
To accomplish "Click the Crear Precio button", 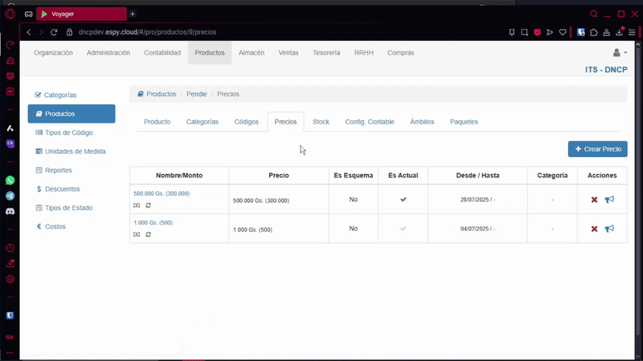I will [597, 149].
